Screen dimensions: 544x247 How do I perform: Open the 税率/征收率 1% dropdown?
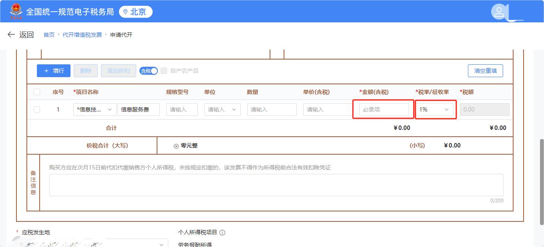pos(434,110)
